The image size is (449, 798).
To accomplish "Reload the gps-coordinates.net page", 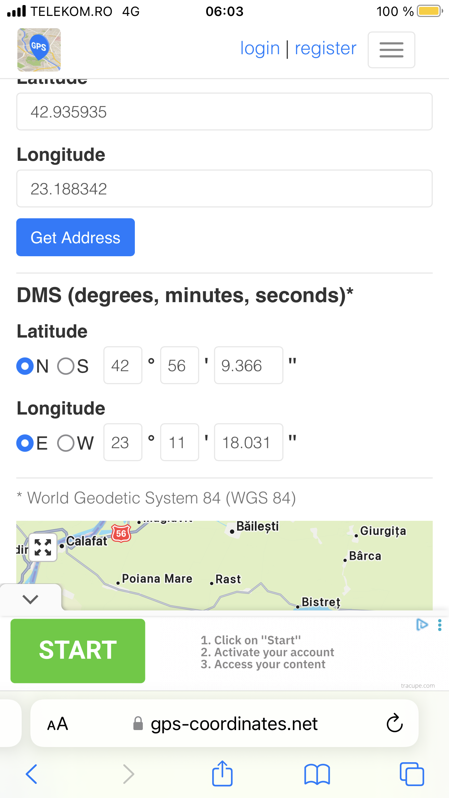I will tap(394, 723).
